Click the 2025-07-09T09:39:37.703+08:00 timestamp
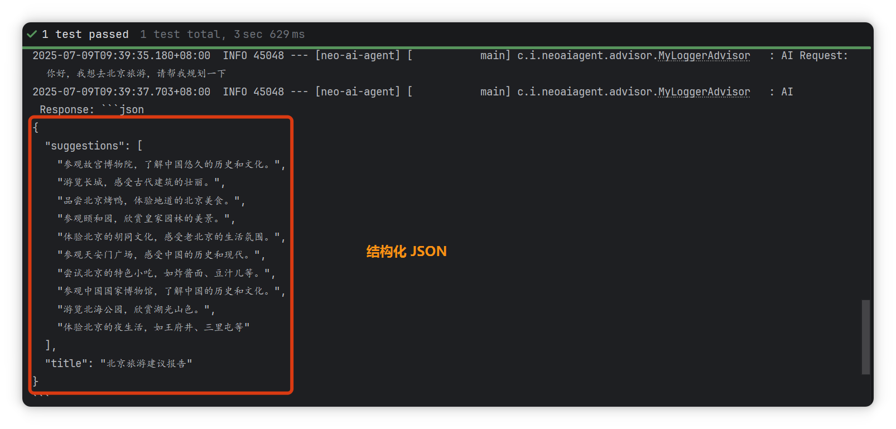The width and height of the screenshot is (896, 429). click(x=122, y=92)
